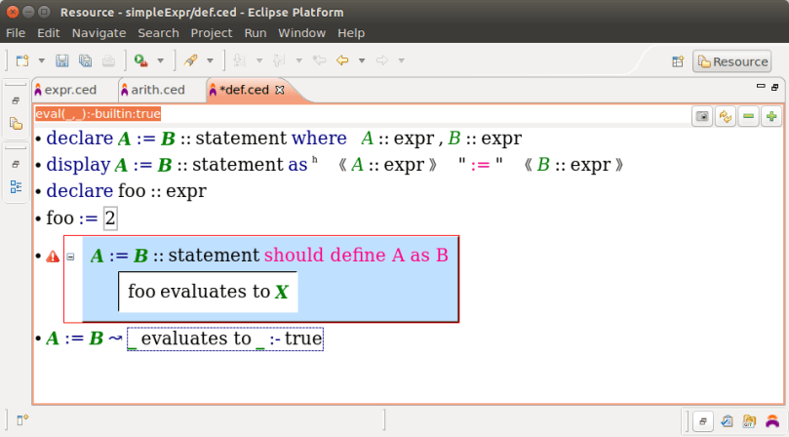Collapse the statement block with minus toggle
The width and height of the screenshot is (789, 437).
point(70,257)
